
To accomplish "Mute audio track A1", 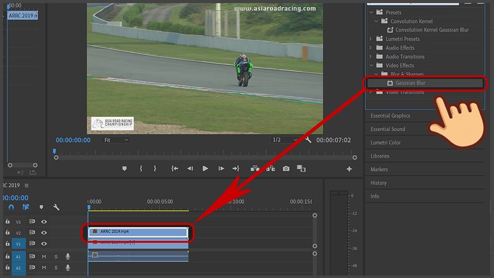I will [44, 256].
